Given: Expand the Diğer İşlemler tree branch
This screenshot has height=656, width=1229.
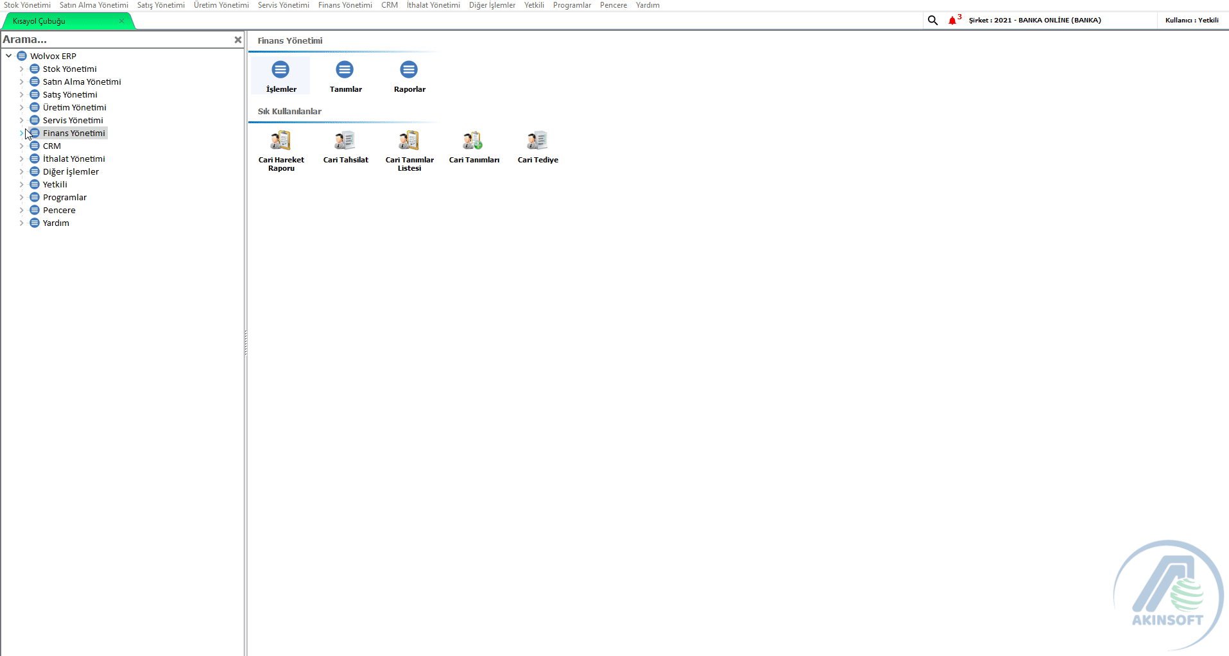Looking at the screenshot, I should click(x=21, y=171).
